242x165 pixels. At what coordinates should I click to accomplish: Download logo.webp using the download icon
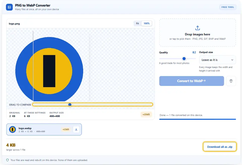(x=76, y=129)
